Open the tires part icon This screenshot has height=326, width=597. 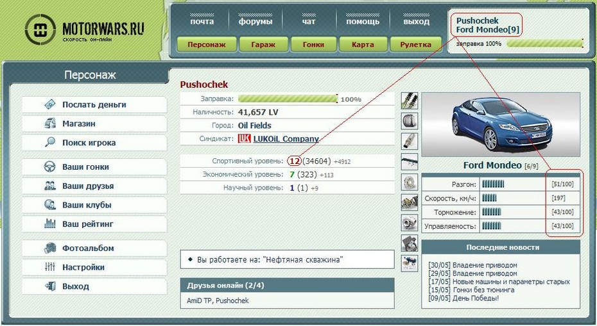tap(410, 121)
